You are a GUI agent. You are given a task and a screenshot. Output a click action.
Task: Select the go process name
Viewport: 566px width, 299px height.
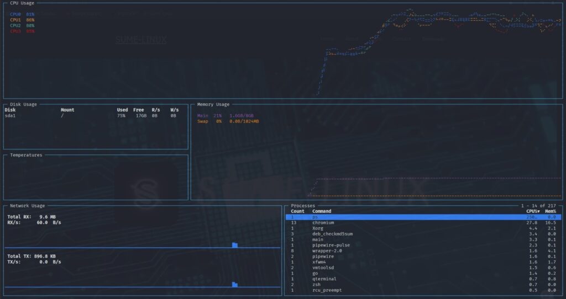pyautogui.click(x=315, y=274)
